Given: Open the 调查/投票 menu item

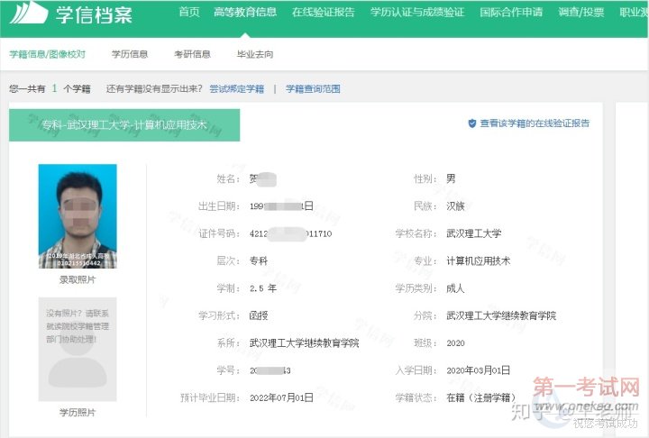Looking at the screenshot, I should (581, 12).
